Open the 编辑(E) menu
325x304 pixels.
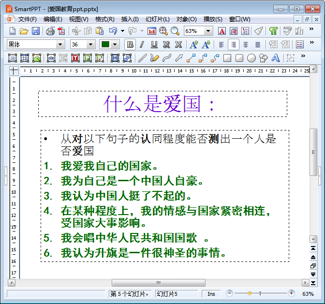pos(53,19)
